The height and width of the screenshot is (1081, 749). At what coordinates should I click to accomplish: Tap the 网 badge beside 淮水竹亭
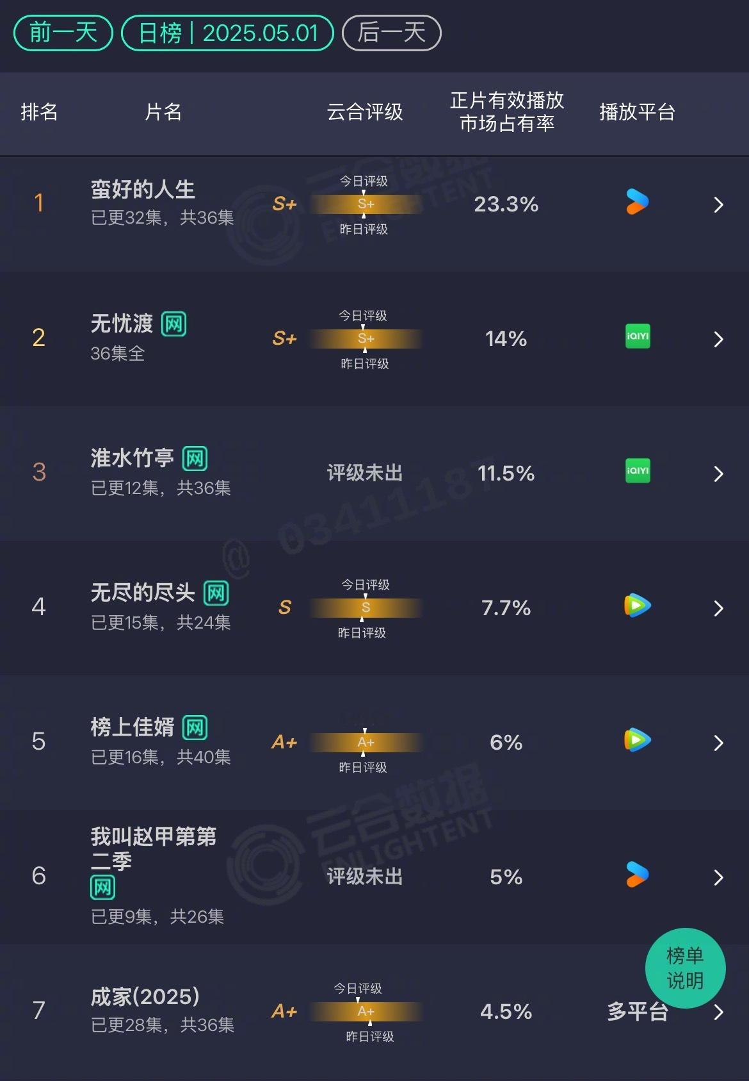point(195,459)
